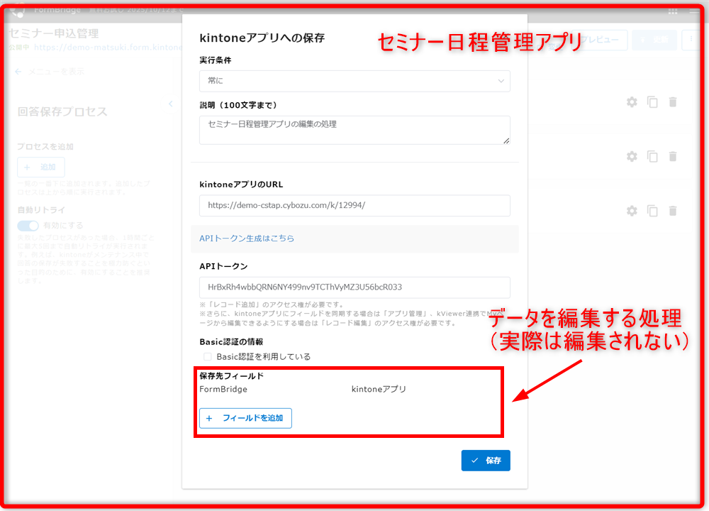Toggle the 自動リトライ 有効にする switch
709x511 pixels.
pyautogui.click(x=28, y=226)
